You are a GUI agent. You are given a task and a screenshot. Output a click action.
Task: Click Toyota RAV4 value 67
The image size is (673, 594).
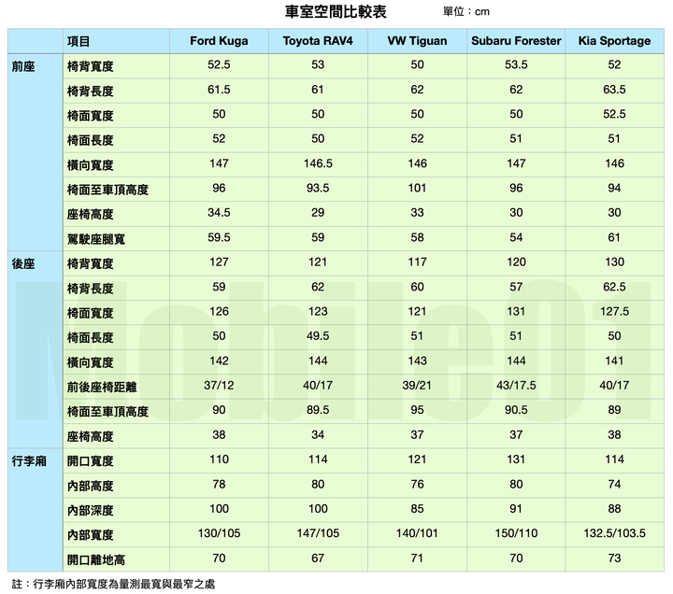(x=318, y=559)
